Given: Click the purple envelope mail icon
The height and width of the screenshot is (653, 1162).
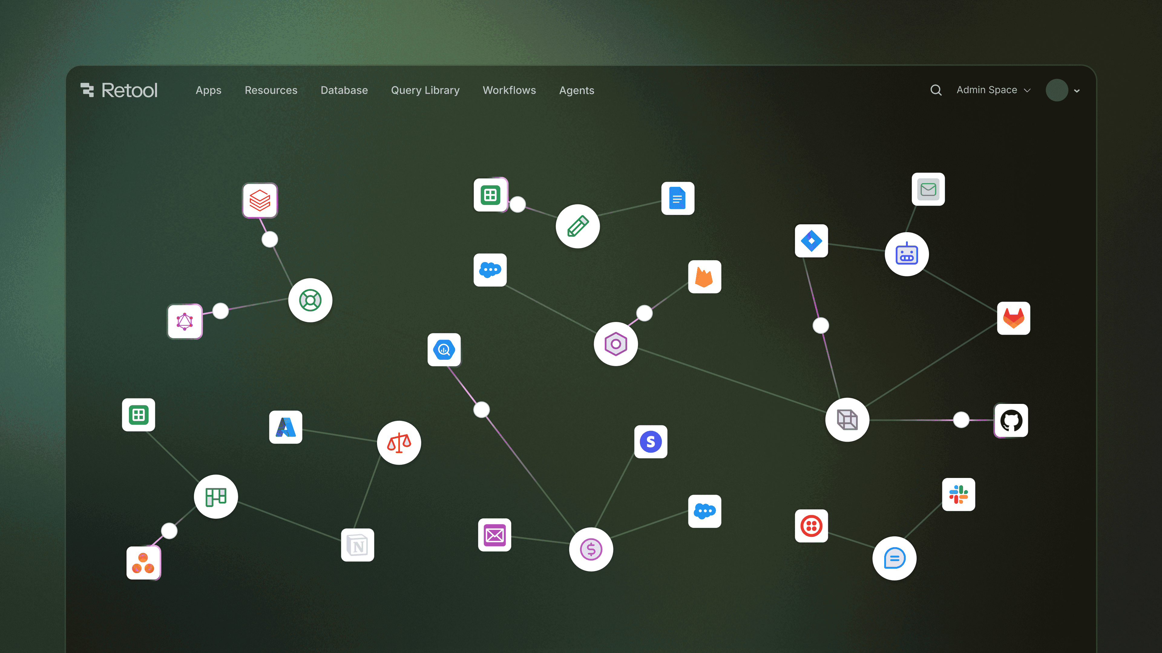Looking at the screenshot, I should (x=495, y=535).
